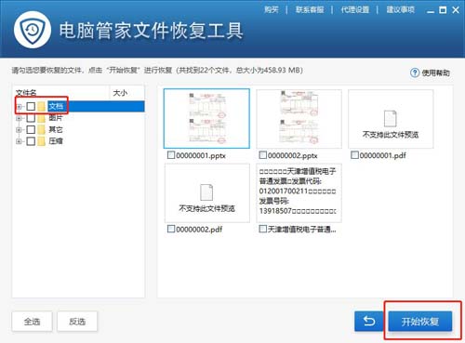Tick checkbox for 00000002.pdf
465x343 pixels.
click(171, 229)
